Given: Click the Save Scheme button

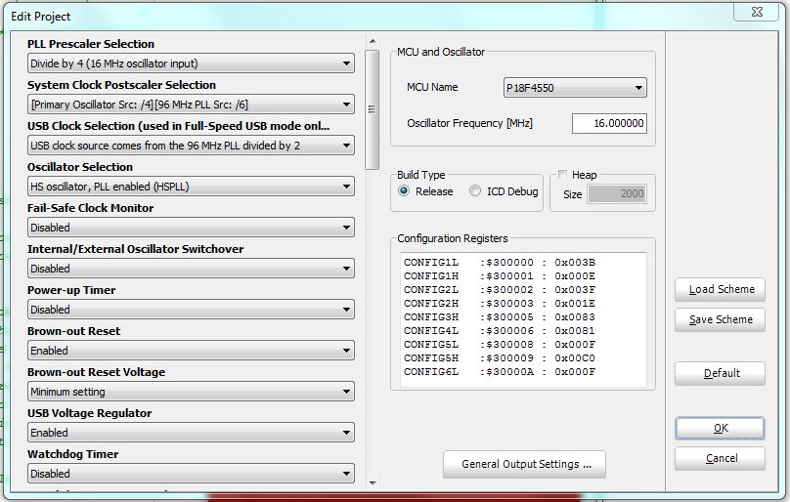Looking at the screenshot, I should pos(720,319).
